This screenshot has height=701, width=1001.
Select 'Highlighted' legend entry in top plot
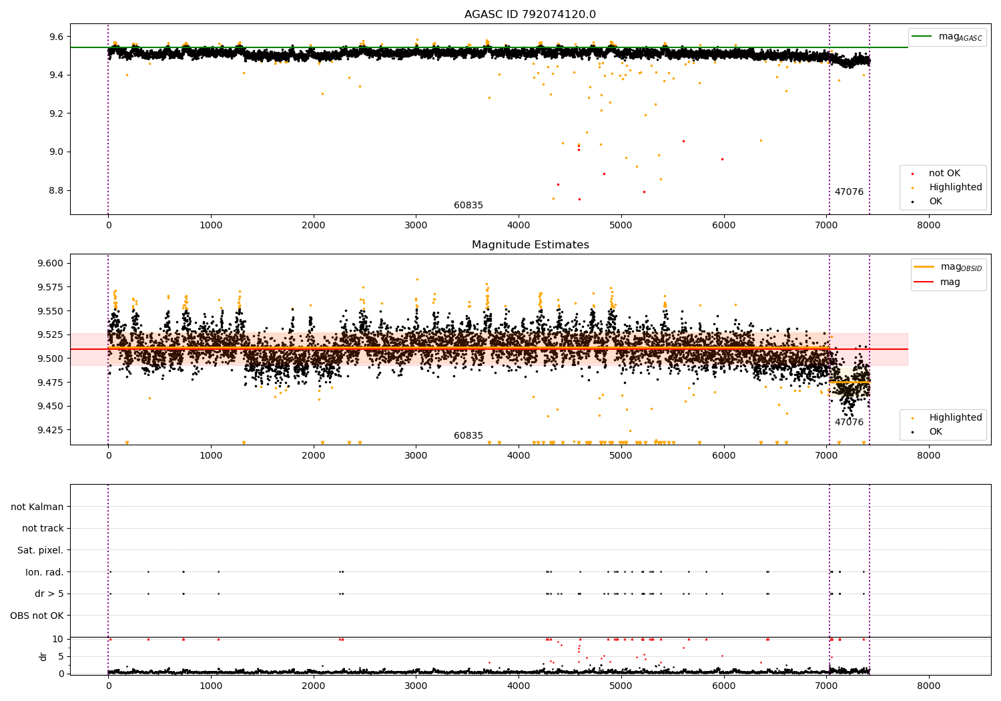(956, 188)
